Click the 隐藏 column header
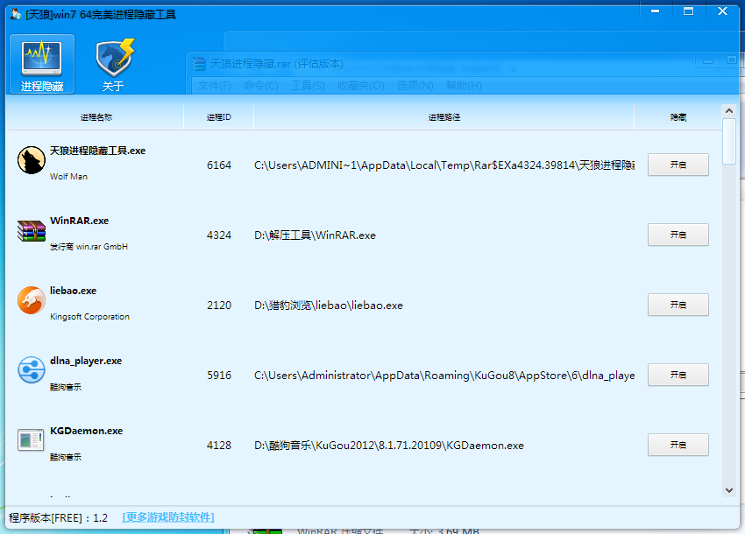Viewport: 745px width, 534px height. pos(678,116)
